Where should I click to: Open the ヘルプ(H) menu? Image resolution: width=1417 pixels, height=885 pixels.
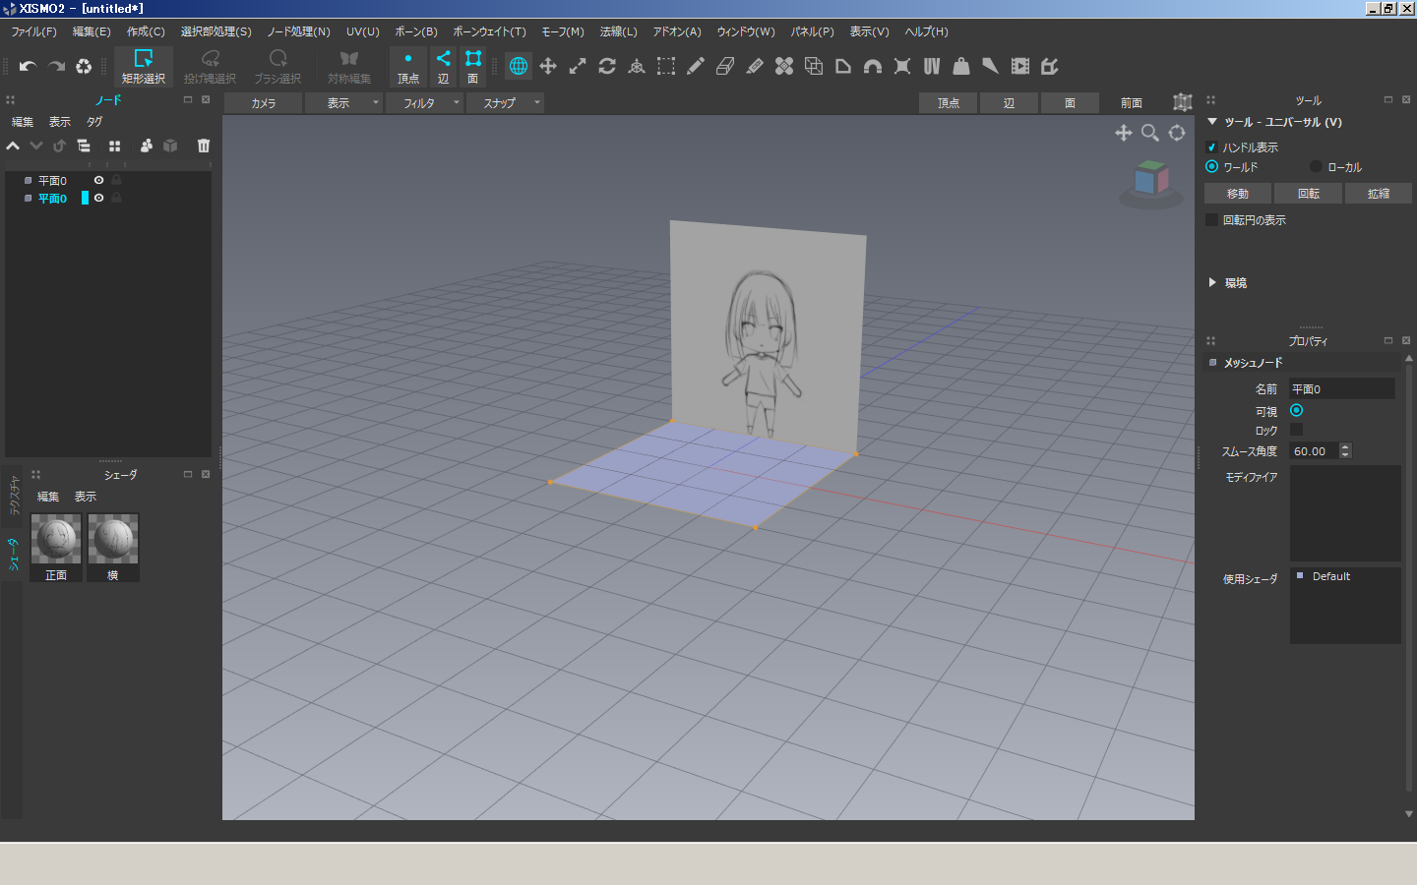coord(927,31)
